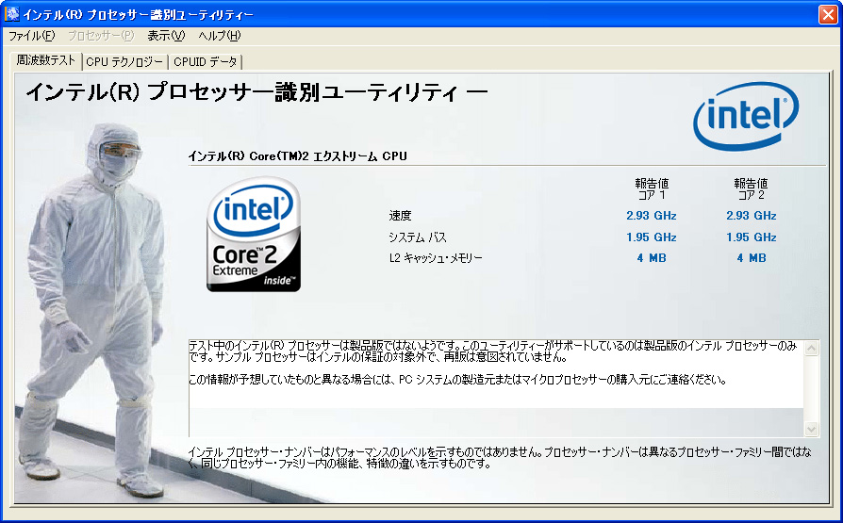
Task: Click core 2 L2 cache 4 MB
Action: [x=752, y=258]
